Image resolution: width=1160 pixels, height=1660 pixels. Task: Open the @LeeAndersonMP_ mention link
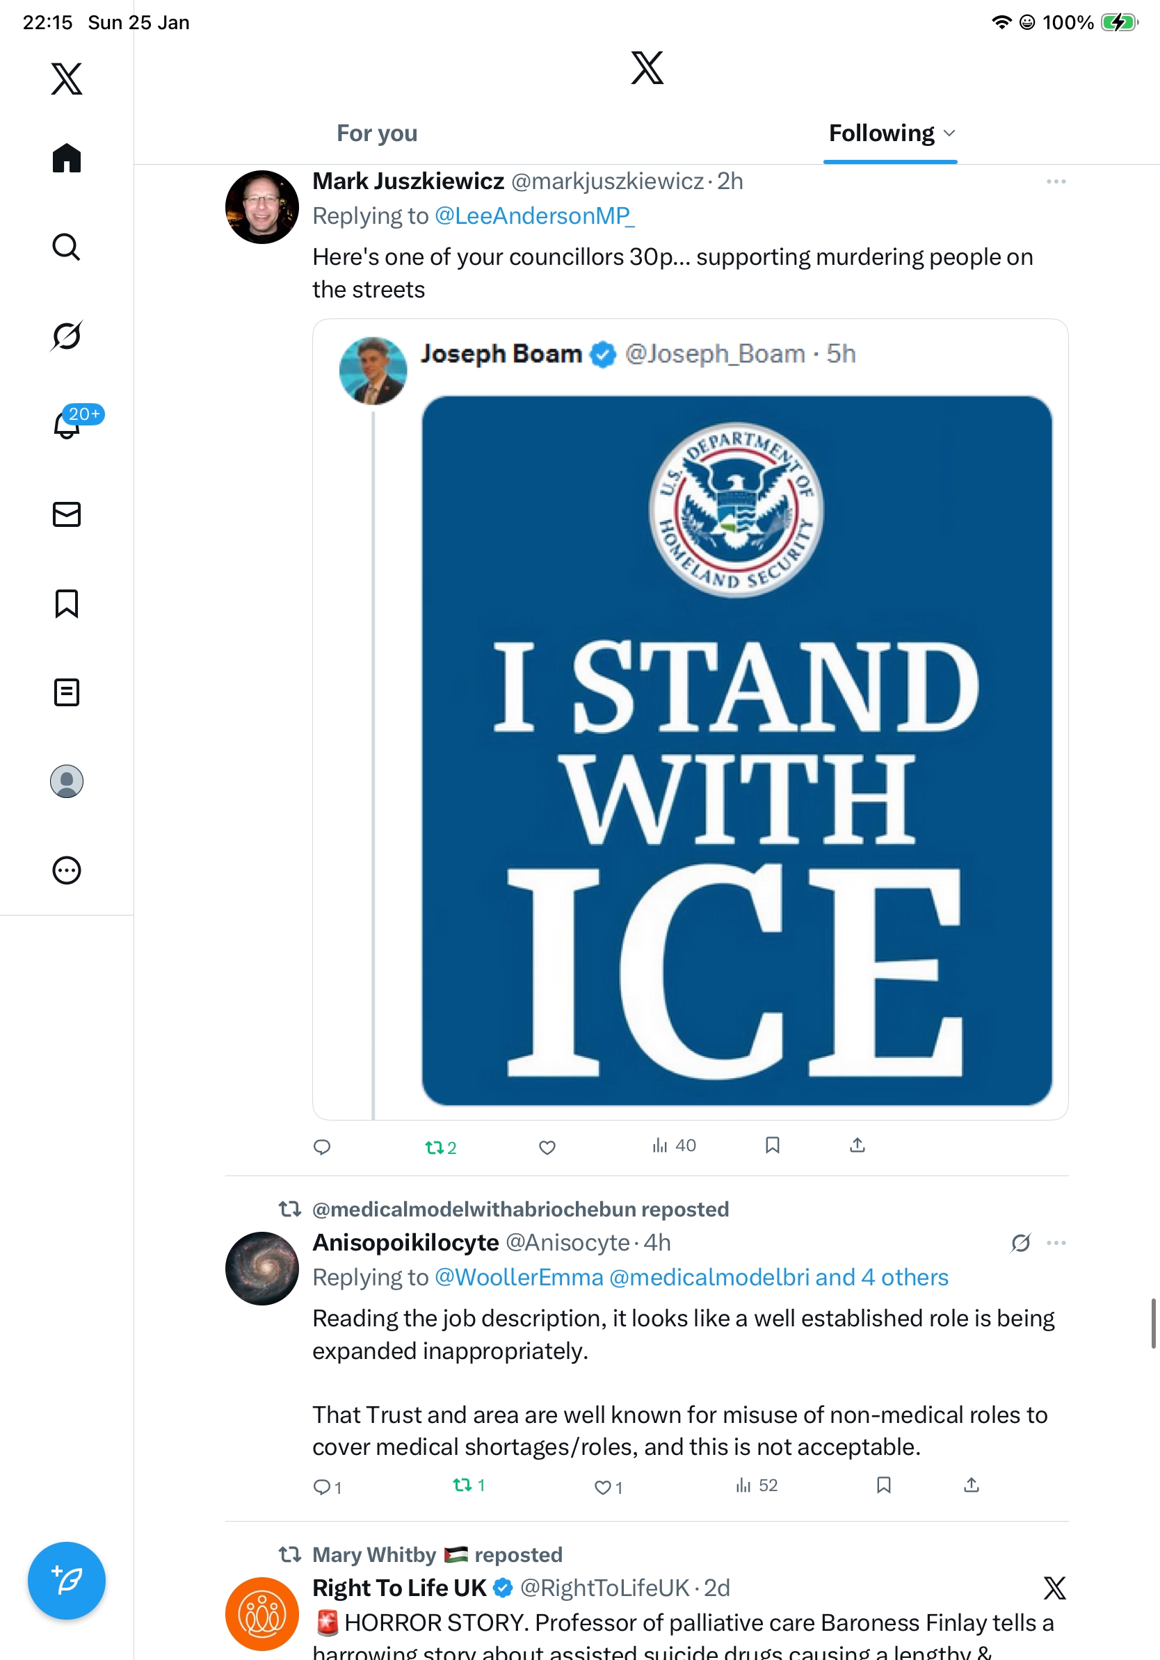coord(534,216)
